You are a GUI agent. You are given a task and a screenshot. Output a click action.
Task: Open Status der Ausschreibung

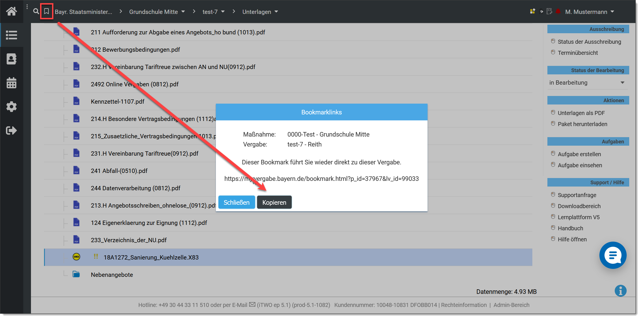click(589, 42)
